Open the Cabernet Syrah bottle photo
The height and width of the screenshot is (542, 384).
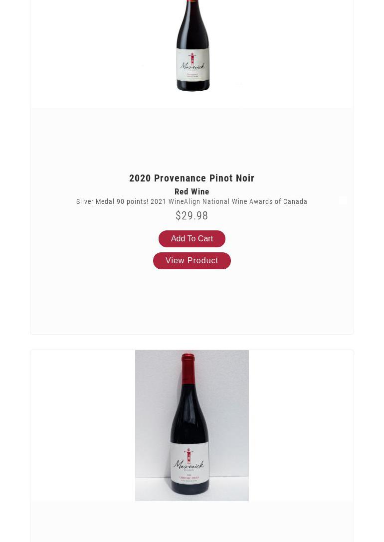point(192,425)
